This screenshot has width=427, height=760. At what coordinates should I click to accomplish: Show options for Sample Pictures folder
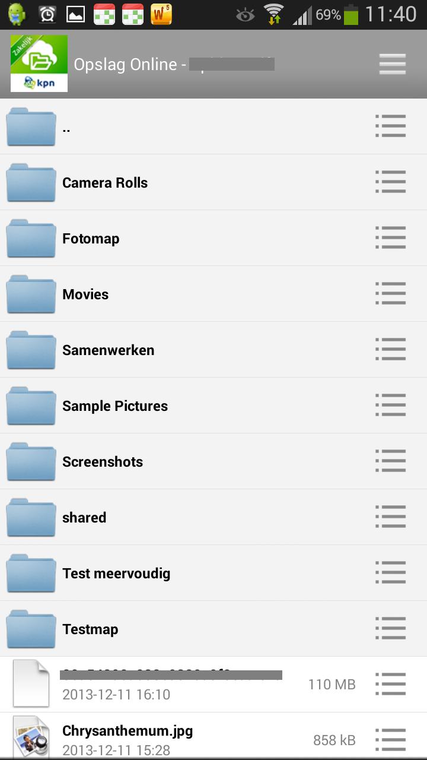pyautogui.click(x=391, y=406)
